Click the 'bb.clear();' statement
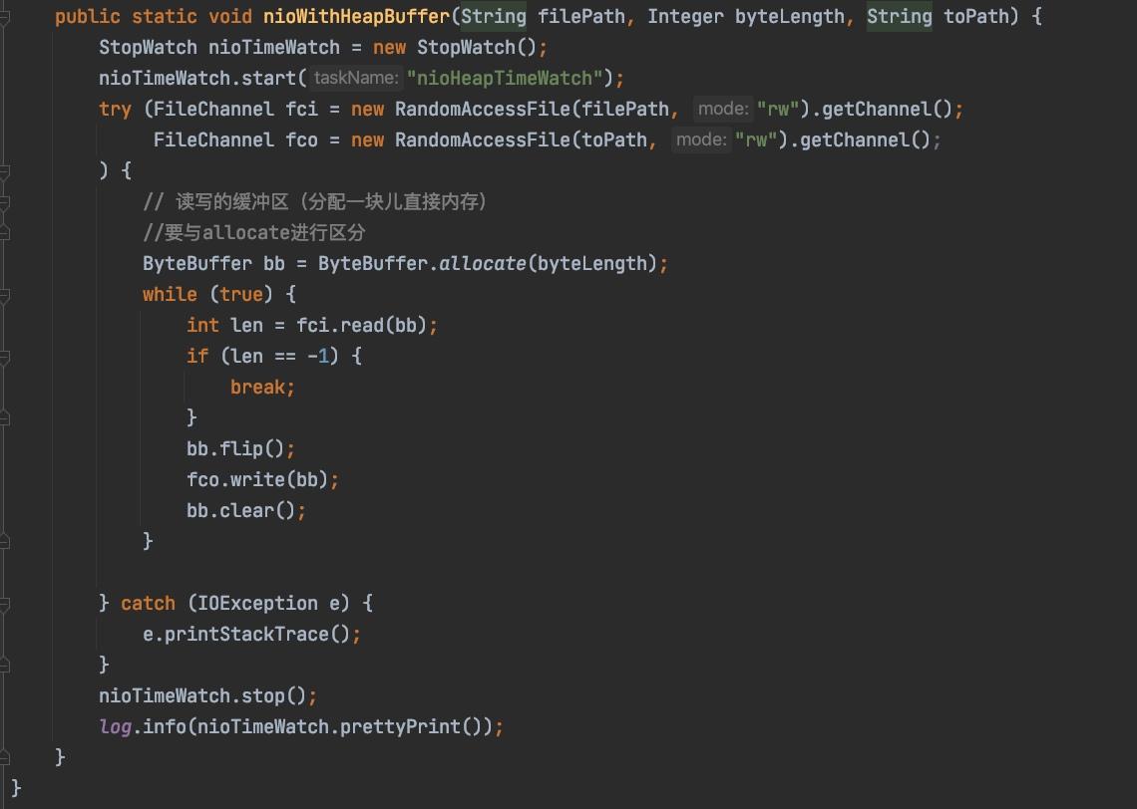The image size is (1137, 809). tap(246, 510)
